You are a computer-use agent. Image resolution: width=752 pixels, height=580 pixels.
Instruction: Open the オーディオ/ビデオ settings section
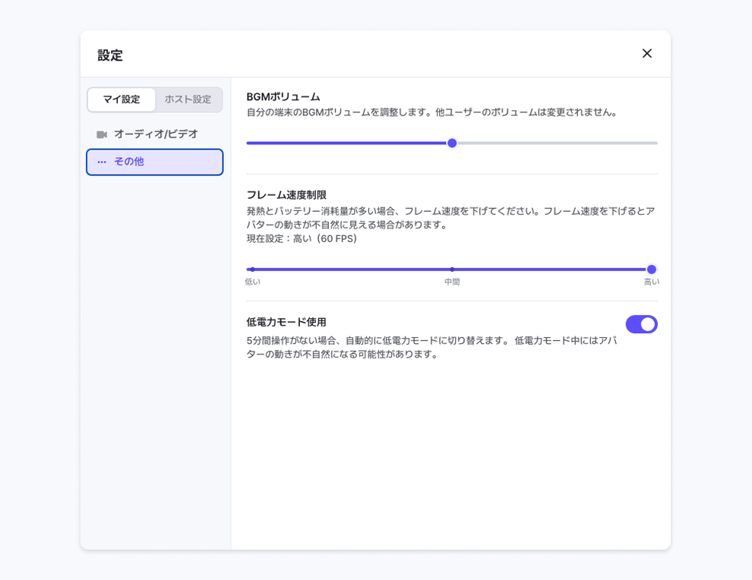[156, 134]
